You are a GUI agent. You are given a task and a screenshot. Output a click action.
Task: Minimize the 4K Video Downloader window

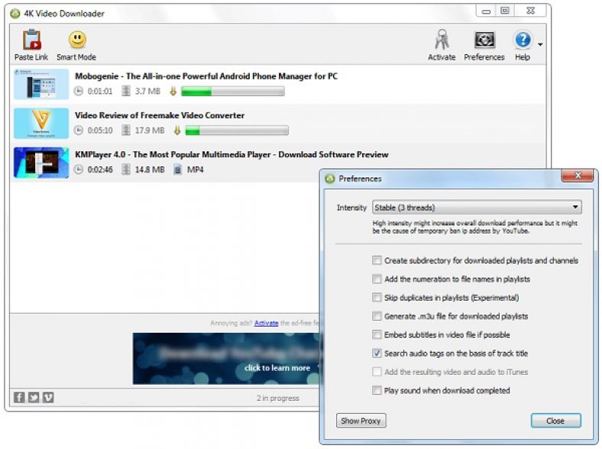pos(487,11)
